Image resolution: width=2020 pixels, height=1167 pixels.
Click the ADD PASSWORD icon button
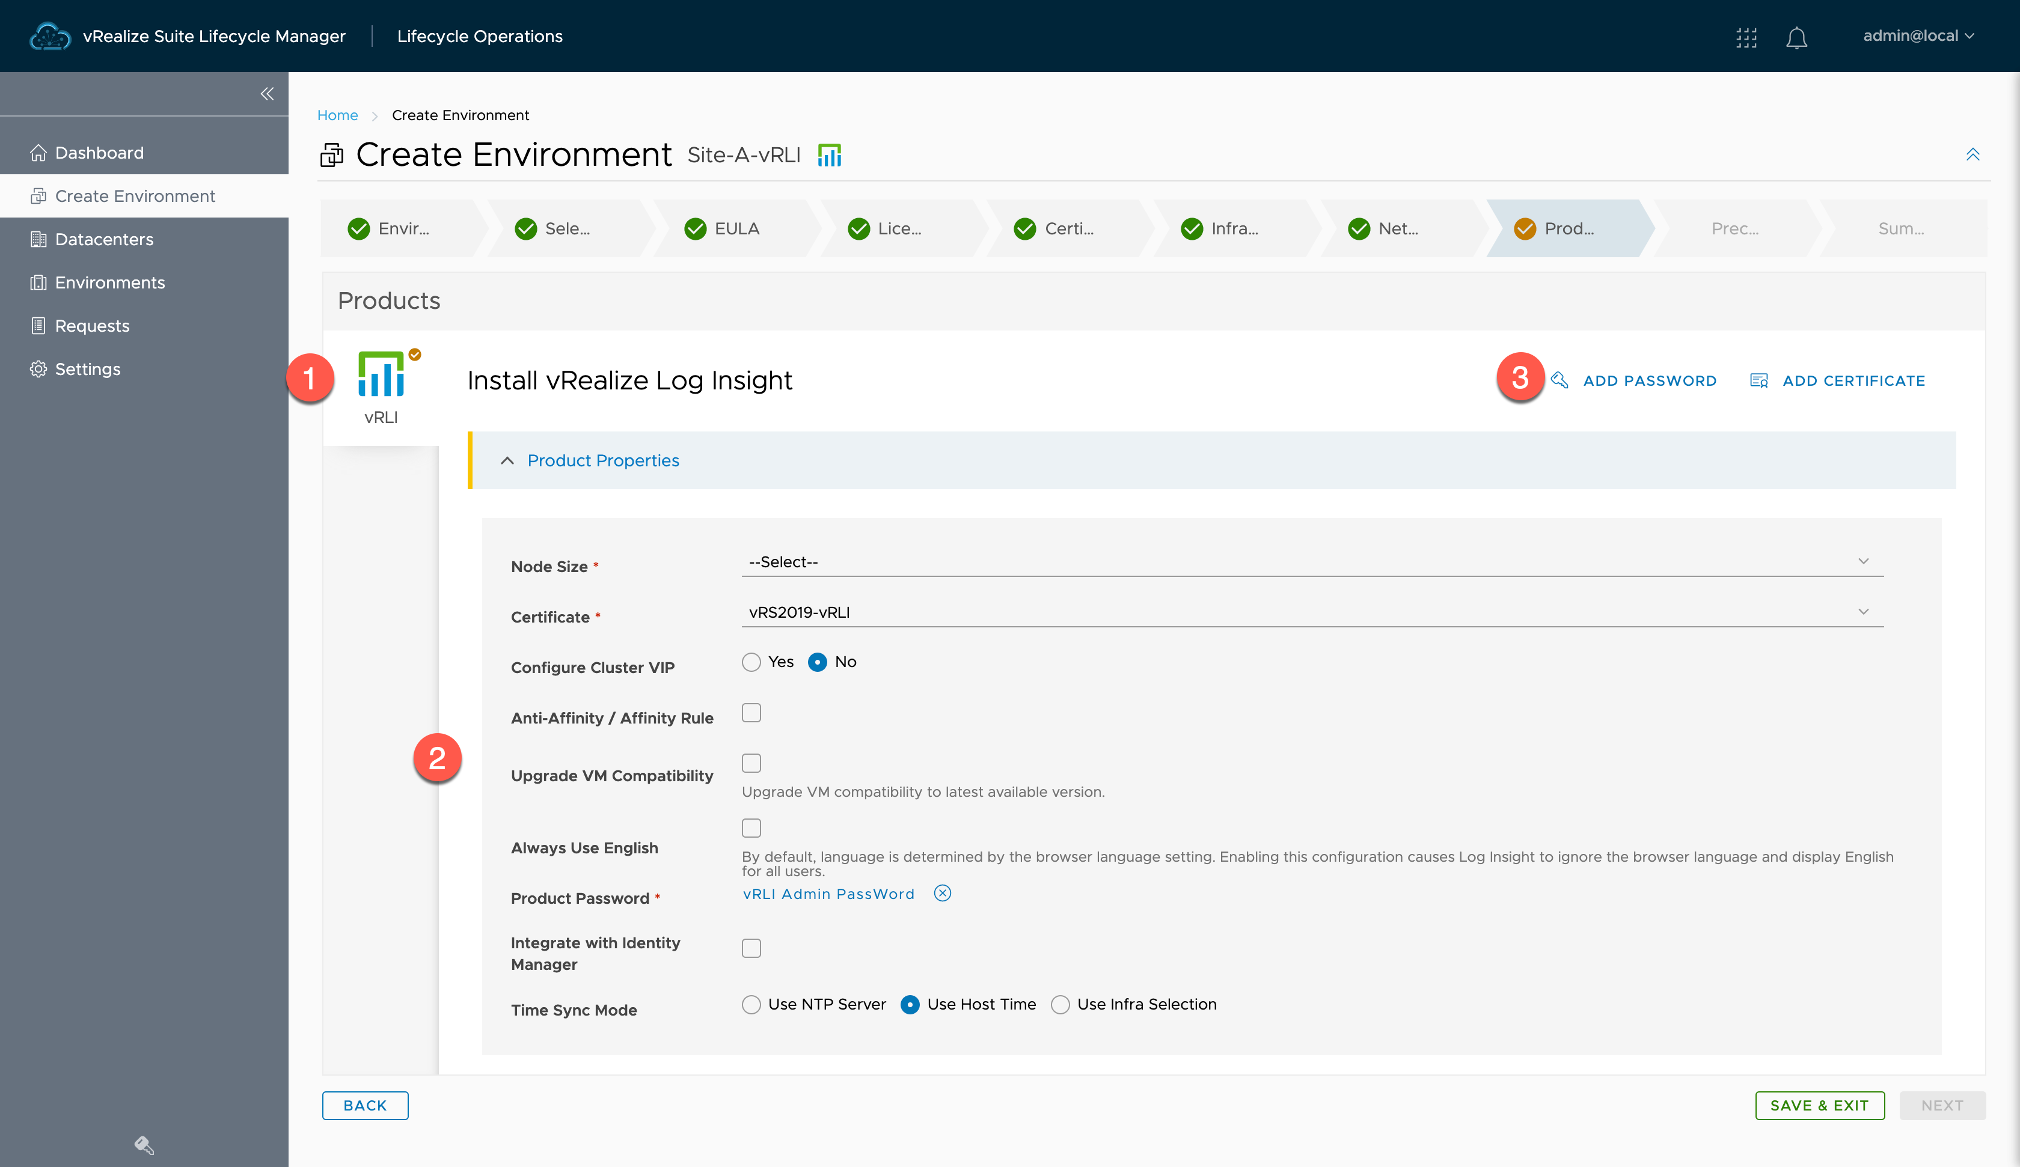click(1559, 379)
